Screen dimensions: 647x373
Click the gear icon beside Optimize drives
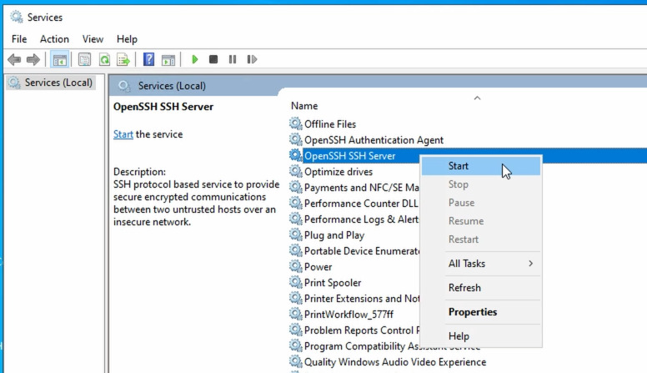[x=295, y=171]
